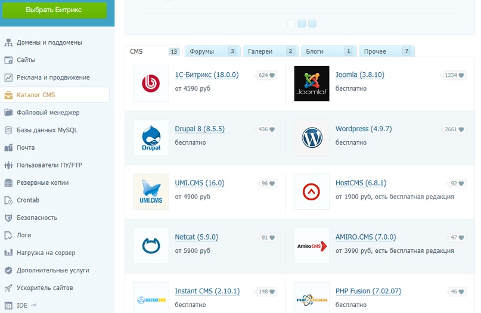Click the Drupal logo icon

pos(151,138)
